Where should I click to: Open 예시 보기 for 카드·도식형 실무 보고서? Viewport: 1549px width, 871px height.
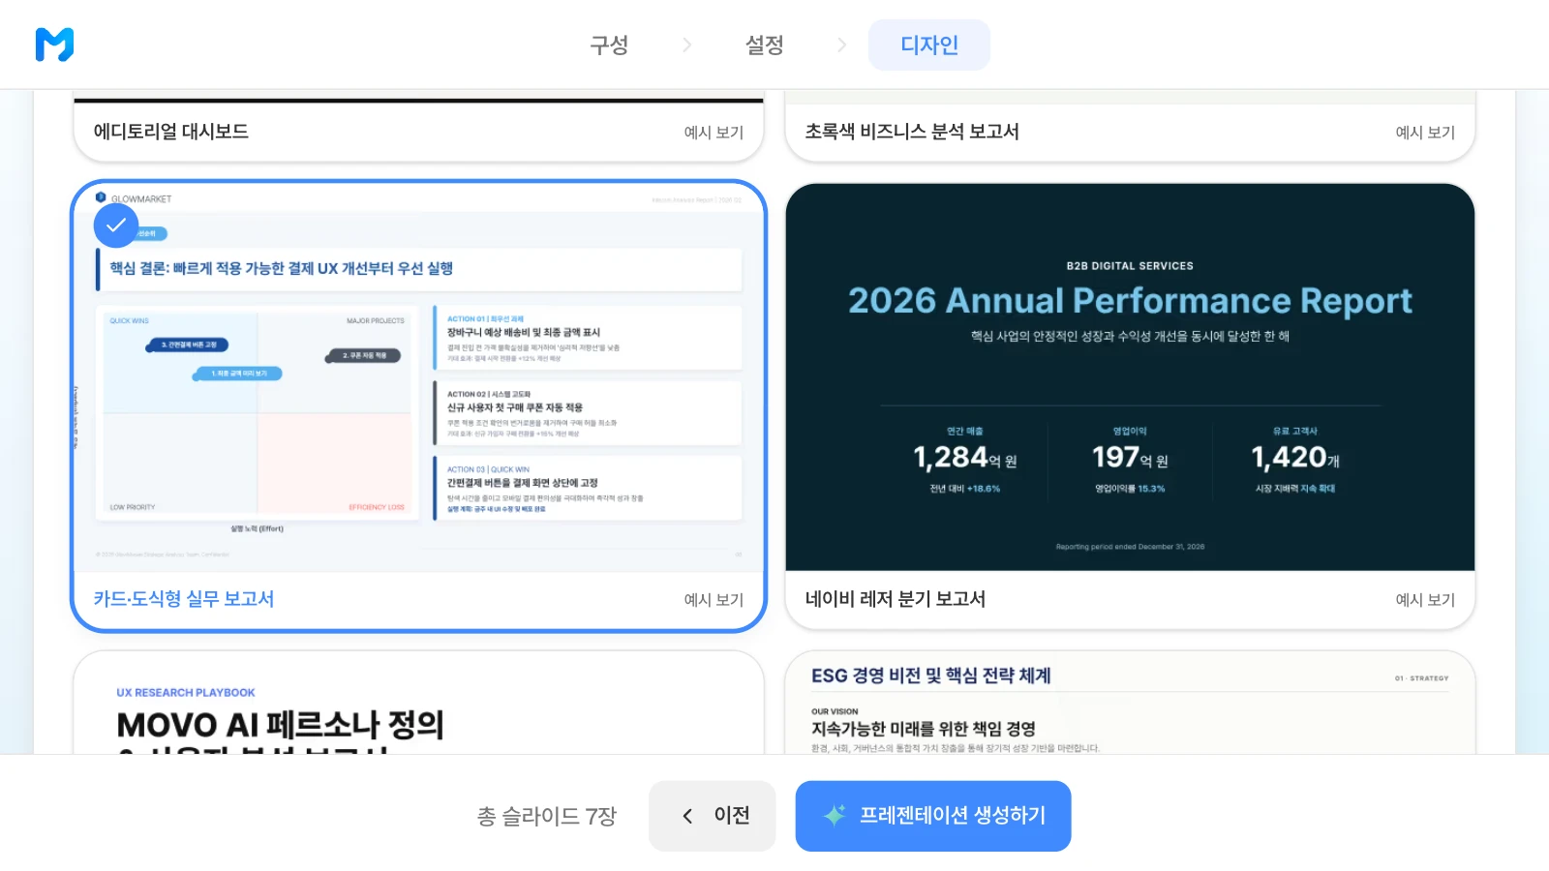pyautogui.click(x=714, y=600)
